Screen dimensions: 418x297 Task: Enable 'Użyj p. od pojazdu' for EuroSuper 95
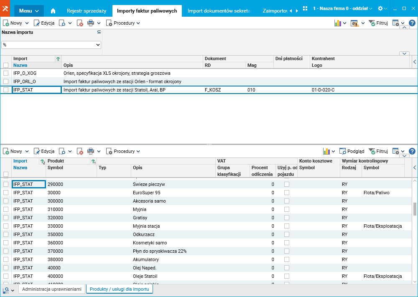[x=286, y=193]
